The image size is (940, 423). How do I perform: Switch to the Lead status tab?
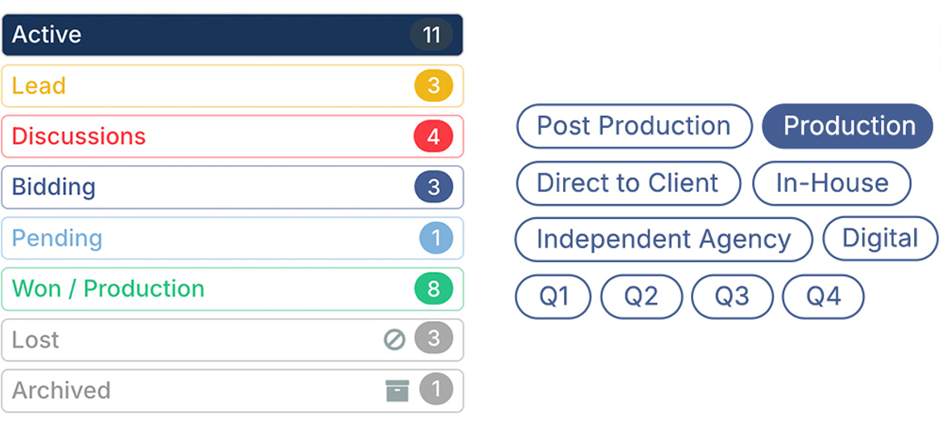(208, 86)
